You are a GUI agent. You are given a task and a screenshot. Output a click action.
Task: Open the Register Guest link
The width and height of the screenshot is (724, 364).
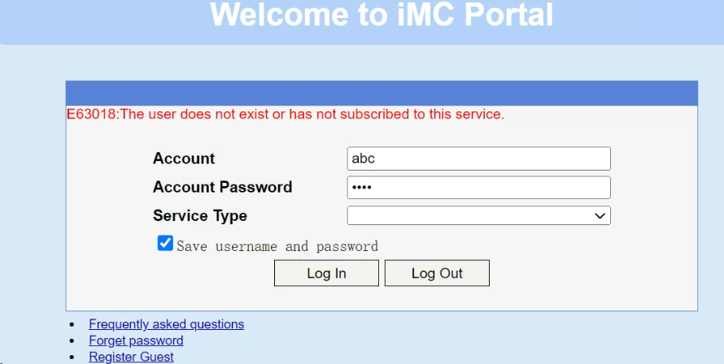coord(131,357)
